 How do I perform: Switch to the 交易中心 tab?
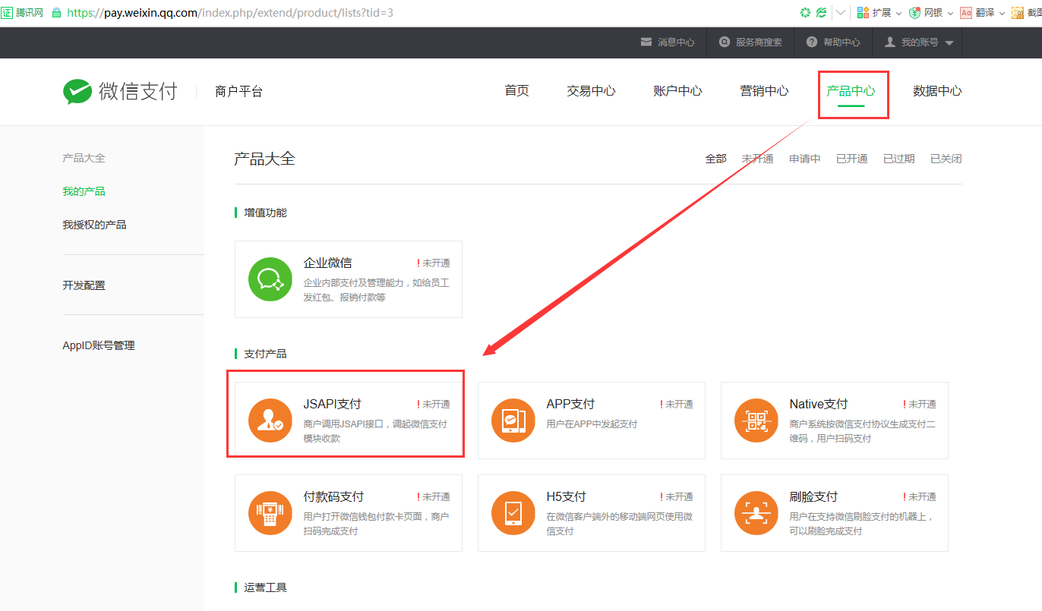tap(591, 91)
